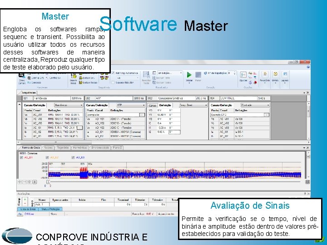The image size is (327, 245).
Task: Click the sequence 001 name field Harmônicas
Action: [x=52, y=98]
